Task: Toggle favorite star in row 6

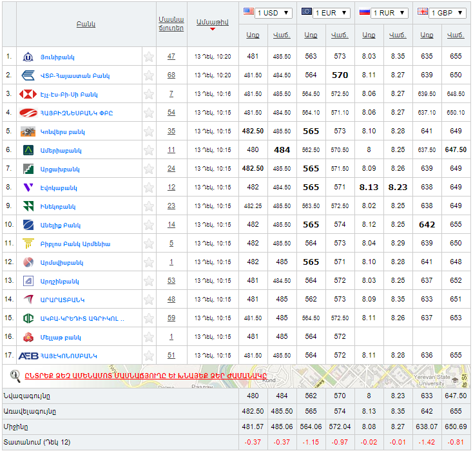Action: pyautogui.click(x=149, y=150)
